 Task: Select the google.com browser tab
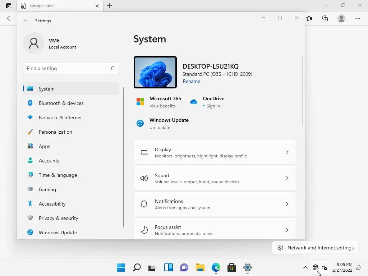point(60,6)
